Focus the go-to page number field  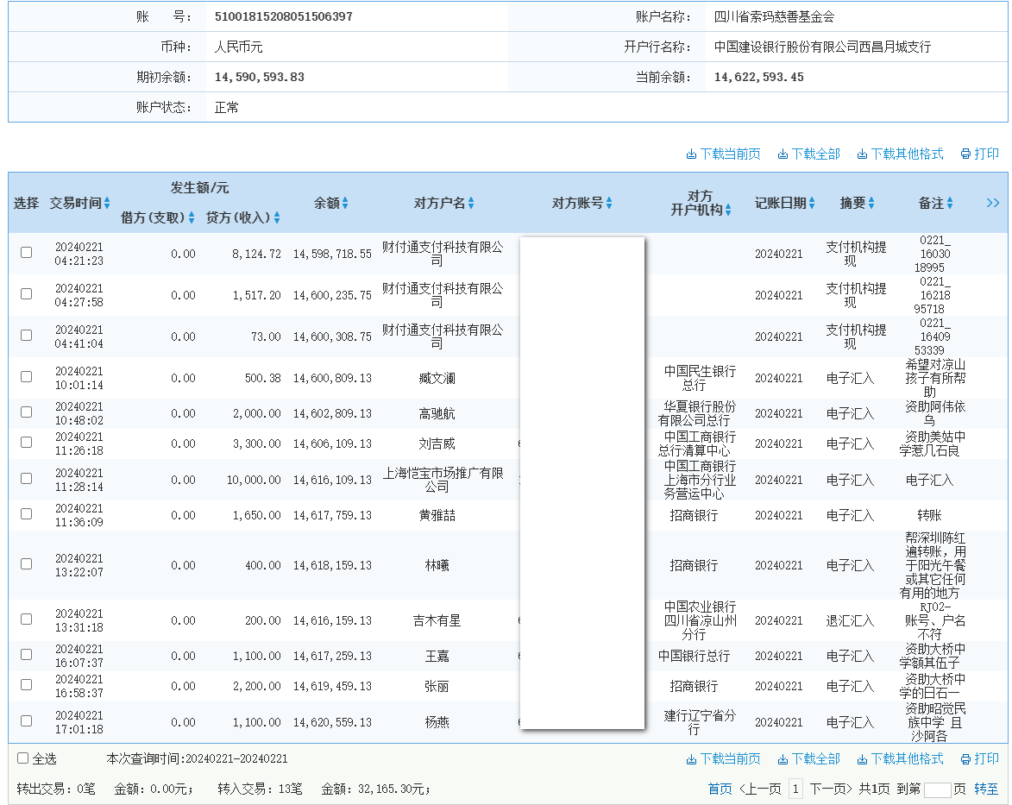click(938, 789)
